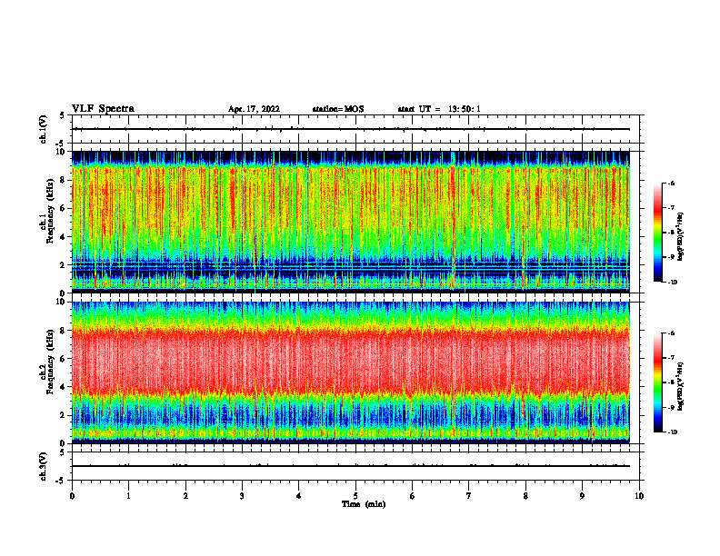Click the 6 kHz tick on ch.2 frequency axis
Screen dimensions: 720x556
[x=64, y=359]
